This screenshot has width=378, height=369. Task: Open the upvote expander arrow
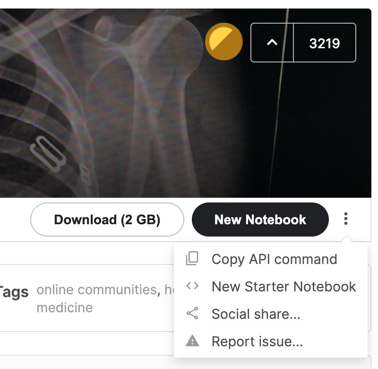(272, 42)
